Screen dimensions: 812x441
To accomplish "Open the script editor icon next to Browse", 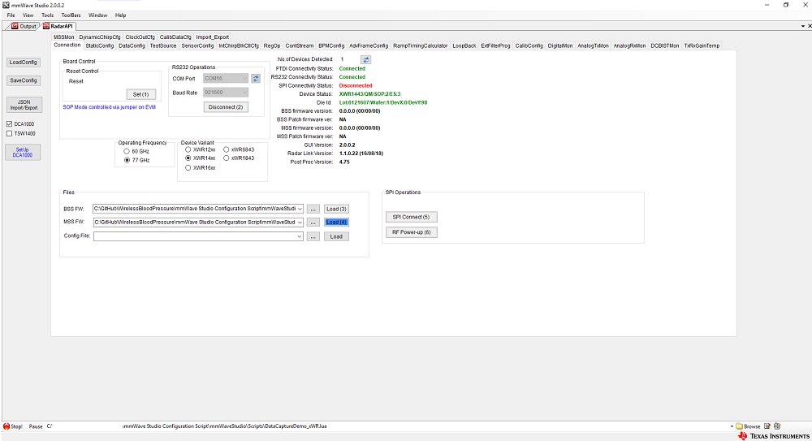I will click(767, 426).
